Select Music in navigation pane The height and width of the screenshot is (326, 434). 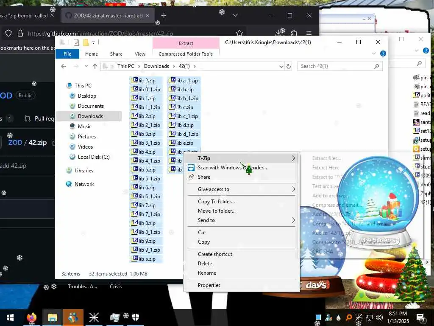[84, 126]
